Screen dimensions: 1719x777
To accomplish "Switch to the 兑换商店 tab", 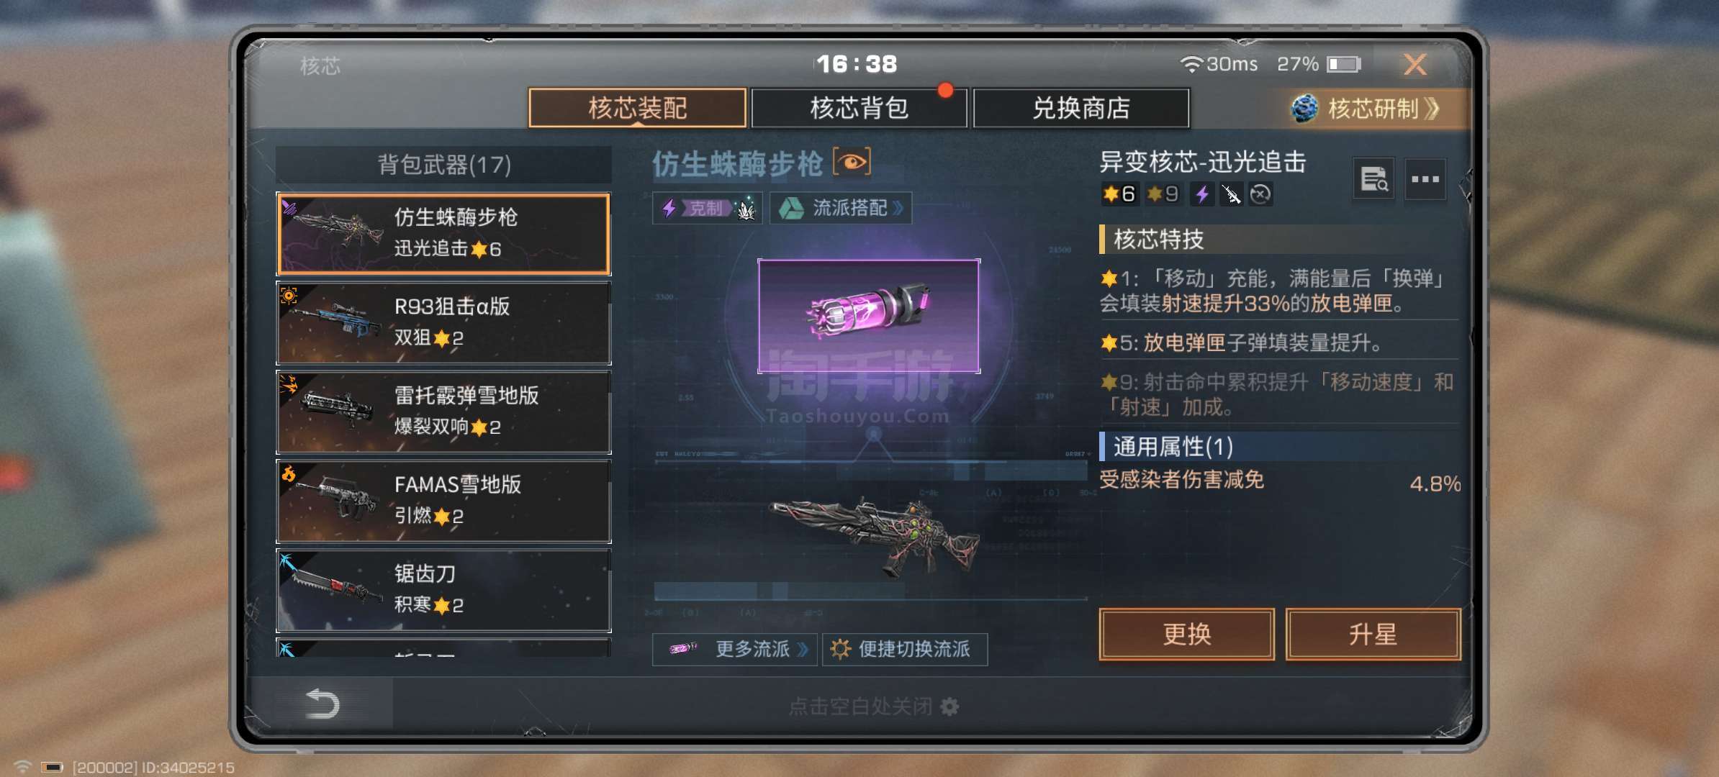I will pos(1080,108).
